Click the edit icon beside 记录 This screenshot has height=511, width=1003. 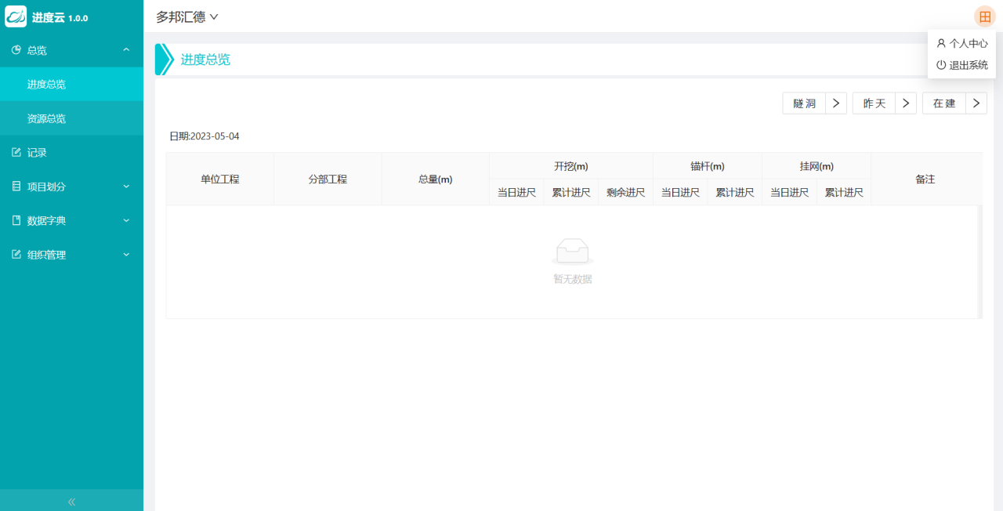[16, 153]
